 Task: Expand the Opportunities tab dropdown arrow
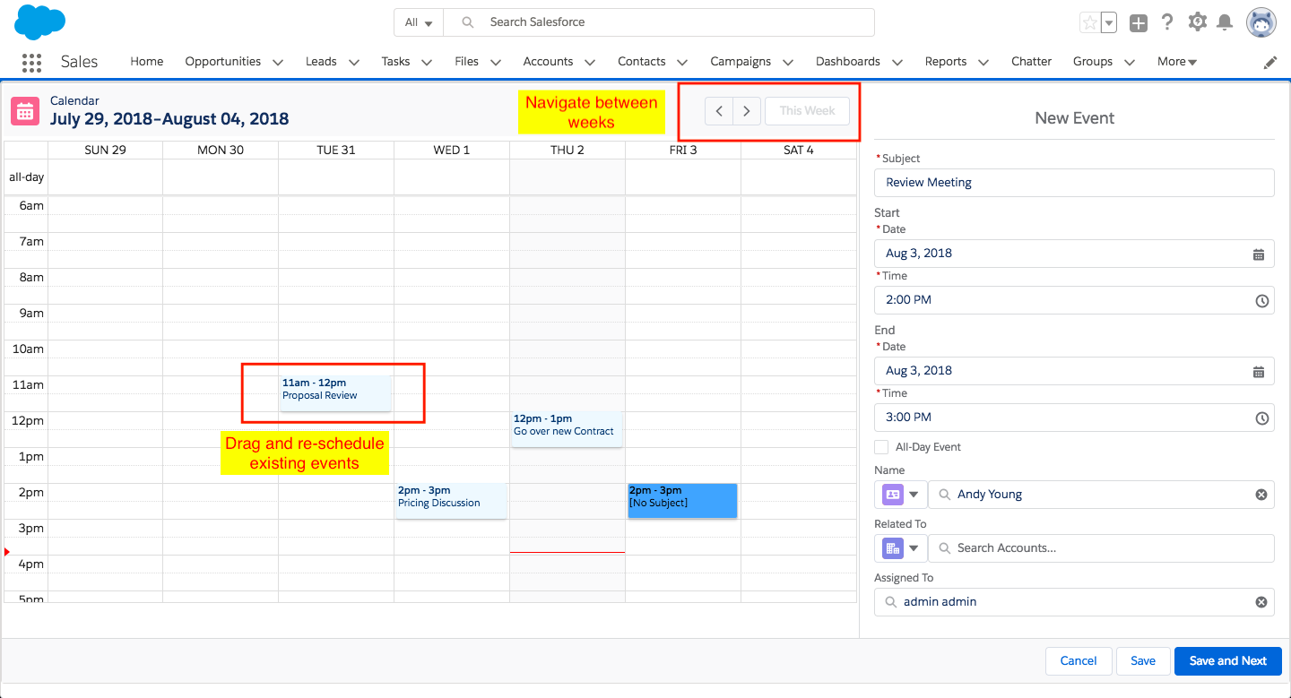pyautogui.click(x=278, y=63)
